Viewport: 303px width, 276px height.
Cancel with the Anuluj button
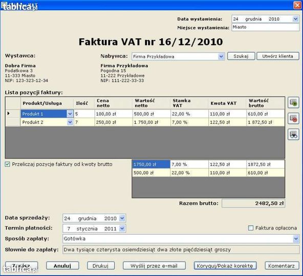62,266
